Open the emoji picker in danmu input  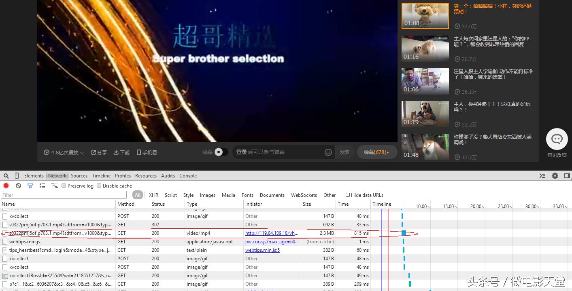coord(328,152)
